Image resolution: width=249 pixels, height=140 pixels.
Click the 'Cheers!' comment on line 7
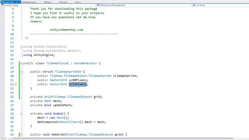tap(36, 21)
